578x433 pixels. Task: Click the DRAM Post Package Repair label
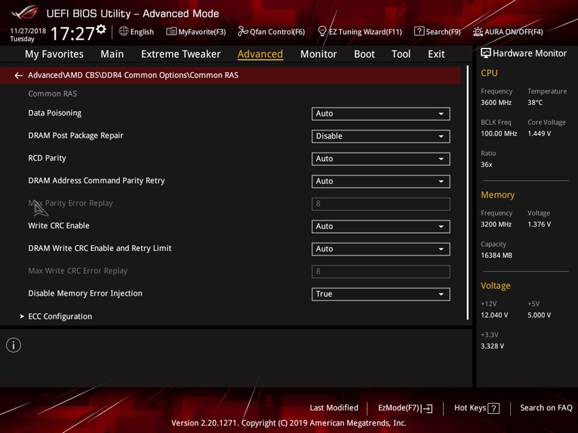[x=76, y=136]
